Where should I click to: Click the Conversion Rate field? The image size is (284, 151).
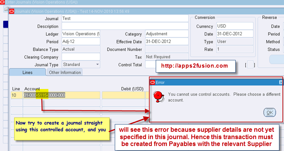pyautogui.click(x=235, y=49)
